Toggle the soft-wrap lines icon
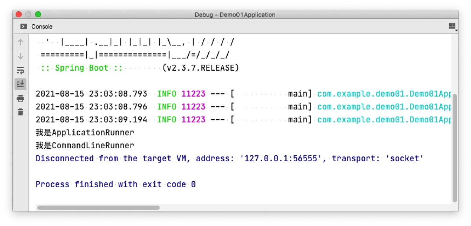The height and width of the screenshot is (226, 471). coord(20,70)
